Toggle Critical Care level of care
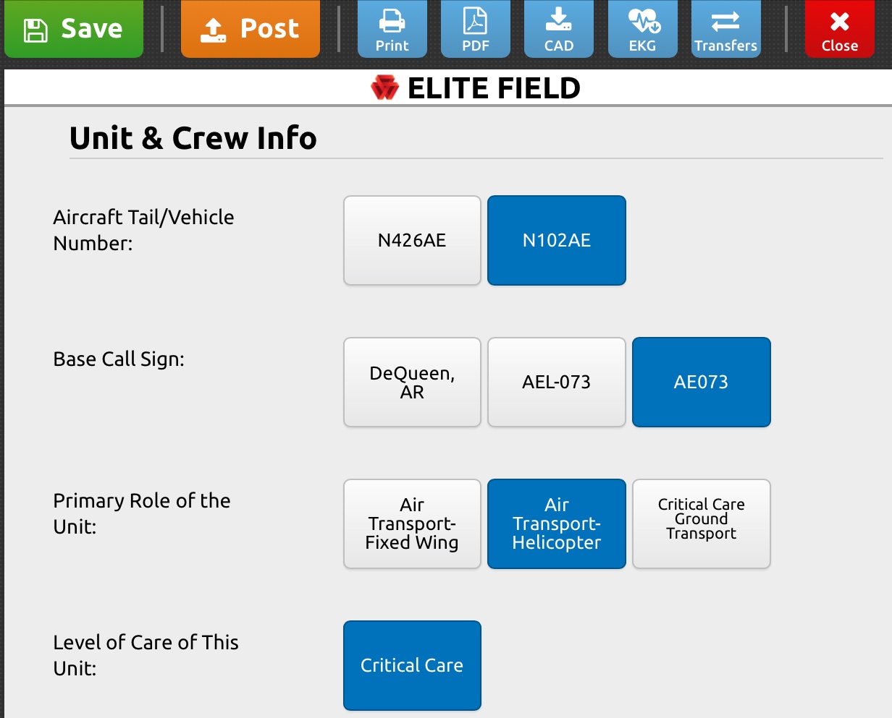The image size is (892, 718). (x=412, y=665)
